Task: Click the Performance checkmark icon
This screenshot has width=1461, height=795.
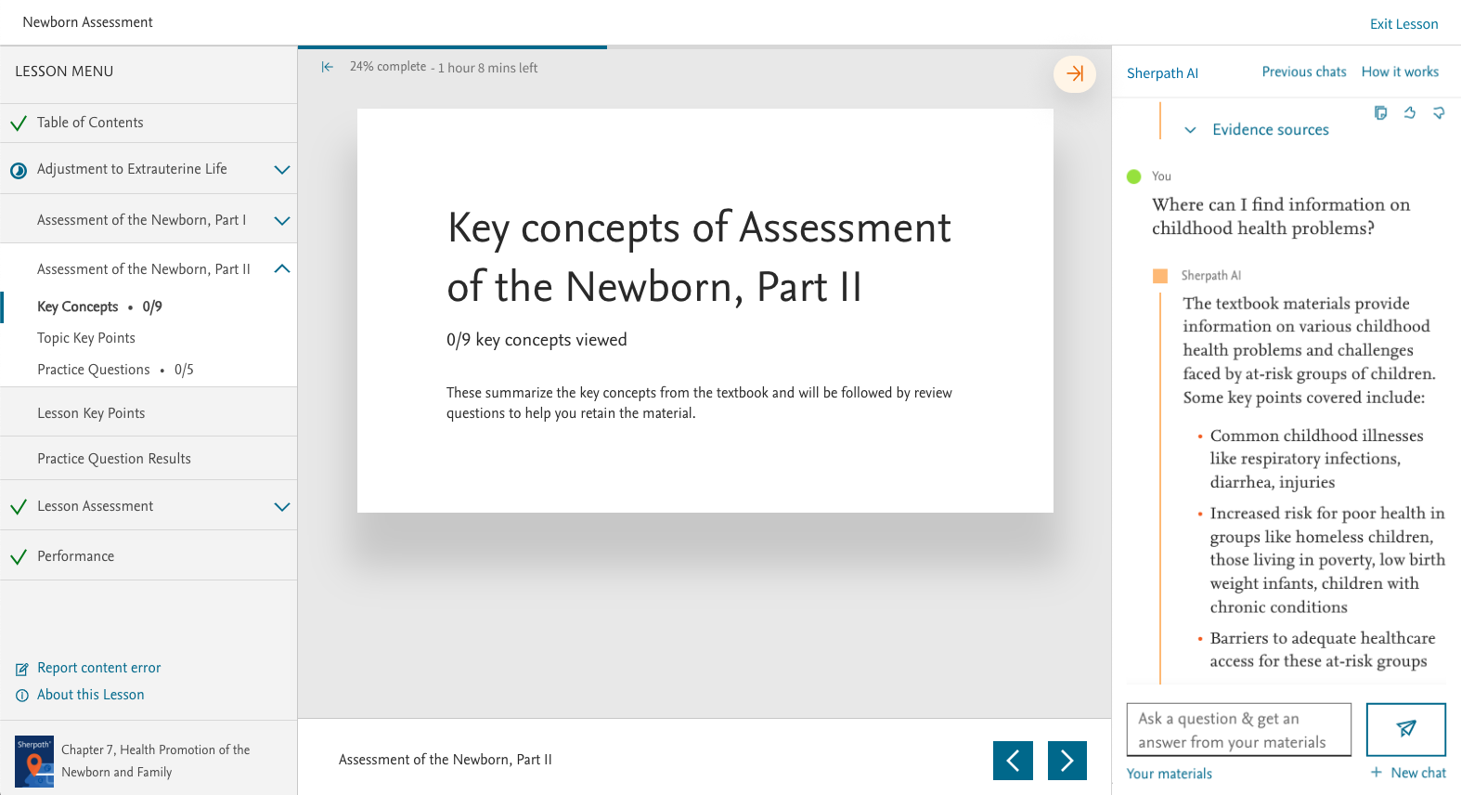Action: [x=18, y=557]
